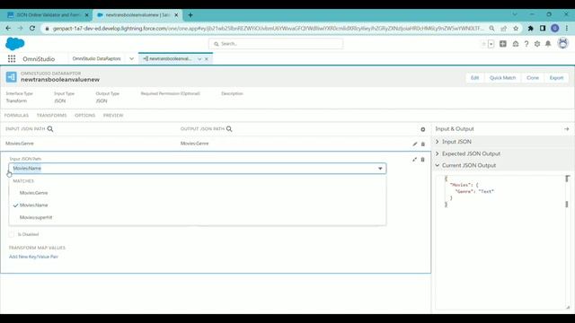
Task: Open browser extensions puzzle icon
Action: coord(530,28)
